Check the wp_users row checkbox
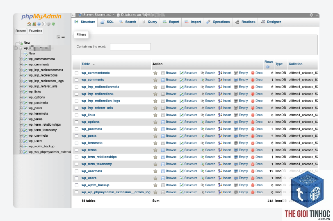 point(76,178)
